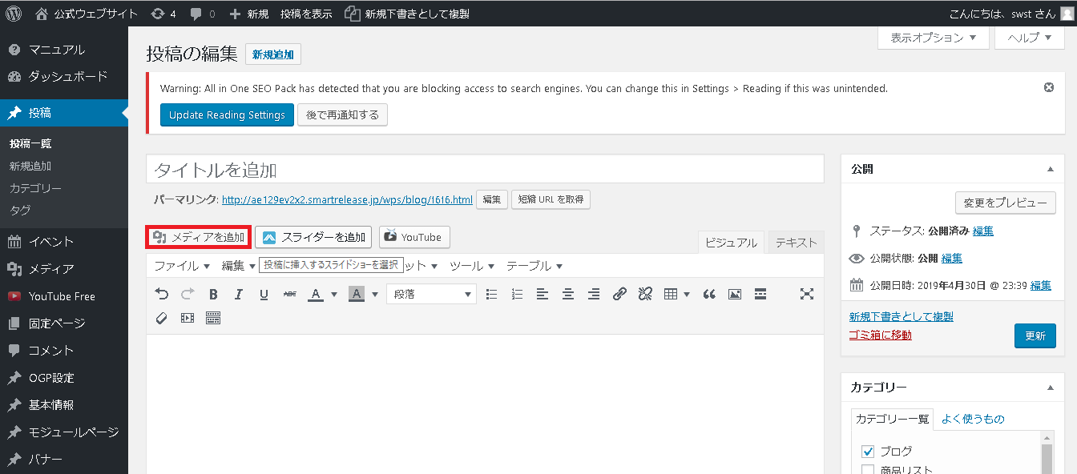Screen dimensions: 1077x474
Task: Click the 更新 update button
Action: (1035, 335)
